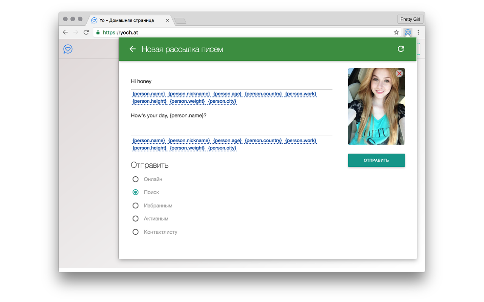This screenshot has height=302, width=484.
Task: Insert the {person.name} placeholder
Action: (149, 94)
